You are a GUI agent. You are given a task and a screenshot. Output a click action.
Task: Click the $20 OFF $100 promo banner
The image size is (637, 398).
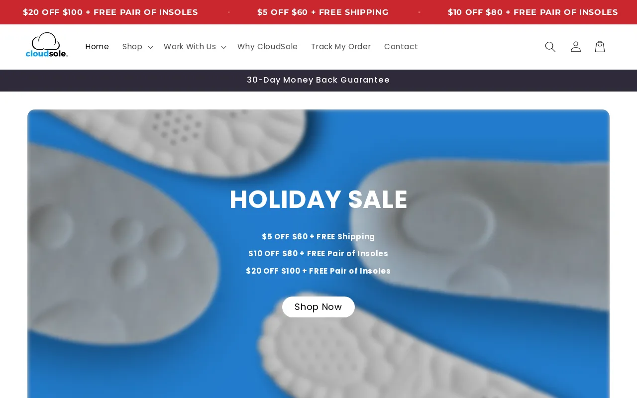click(110, 12)
